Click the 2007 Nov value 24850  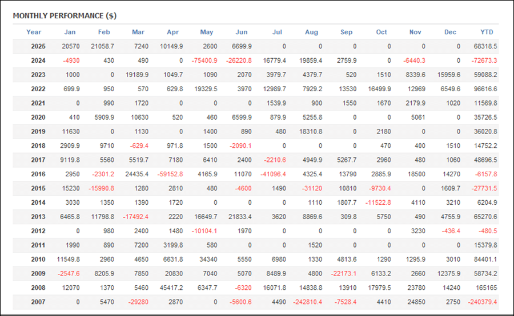(416, 302)
